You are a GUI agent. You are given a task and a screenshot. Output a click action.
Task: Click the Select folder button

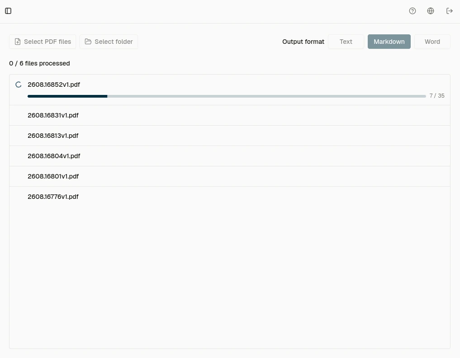tap(109, 42)
